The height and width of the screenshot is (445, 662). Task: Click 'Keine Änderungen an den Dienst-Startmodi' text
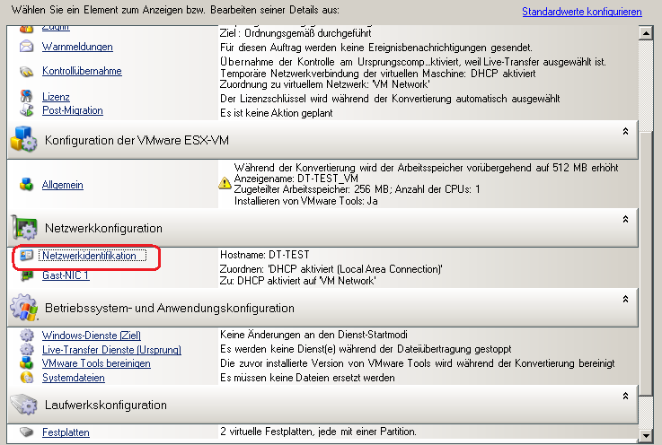point(313,335)
